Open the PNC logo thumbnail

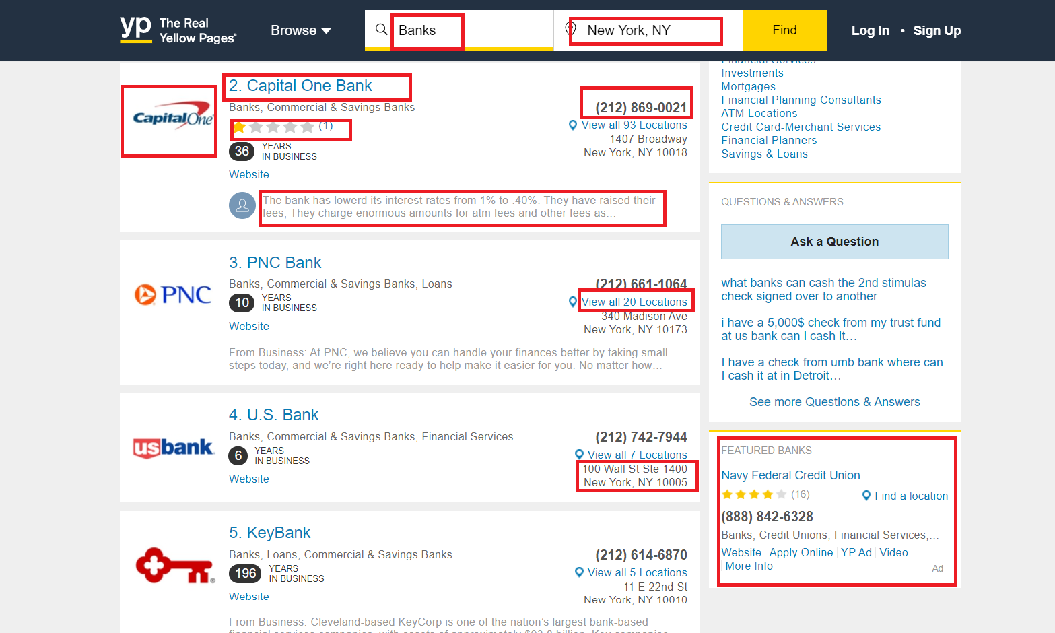[173, 294]
